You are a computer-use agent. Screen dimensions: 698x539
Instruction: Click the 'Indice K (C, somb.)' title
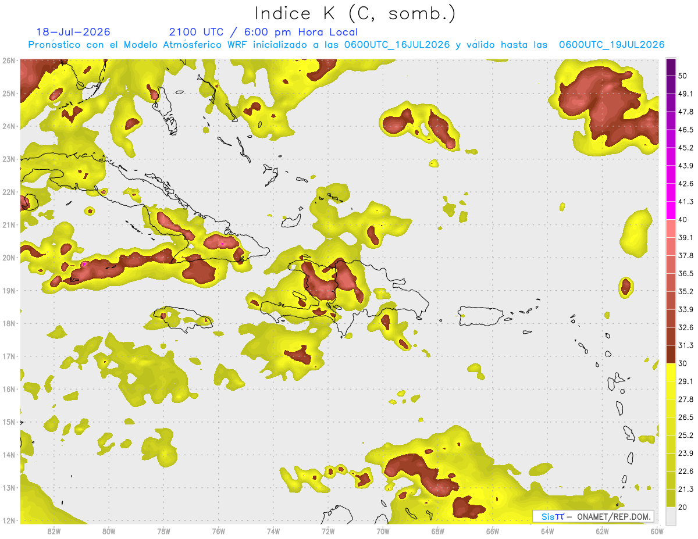point(355,13)
